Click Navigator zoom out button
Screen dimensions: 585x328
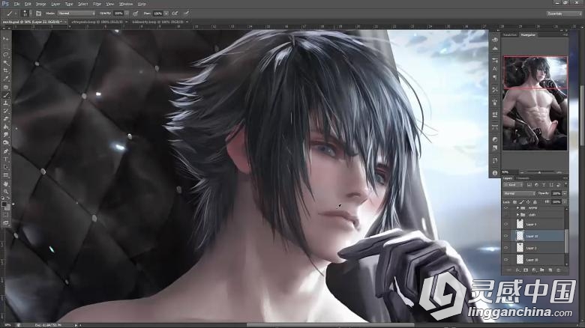(521, 172)
